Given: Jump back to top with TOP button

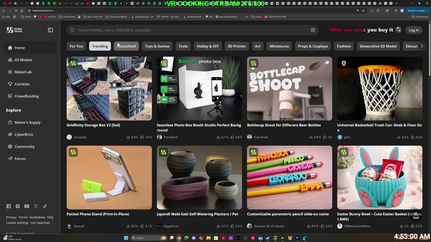Looking at the screenshot, I should pos(416,216).
